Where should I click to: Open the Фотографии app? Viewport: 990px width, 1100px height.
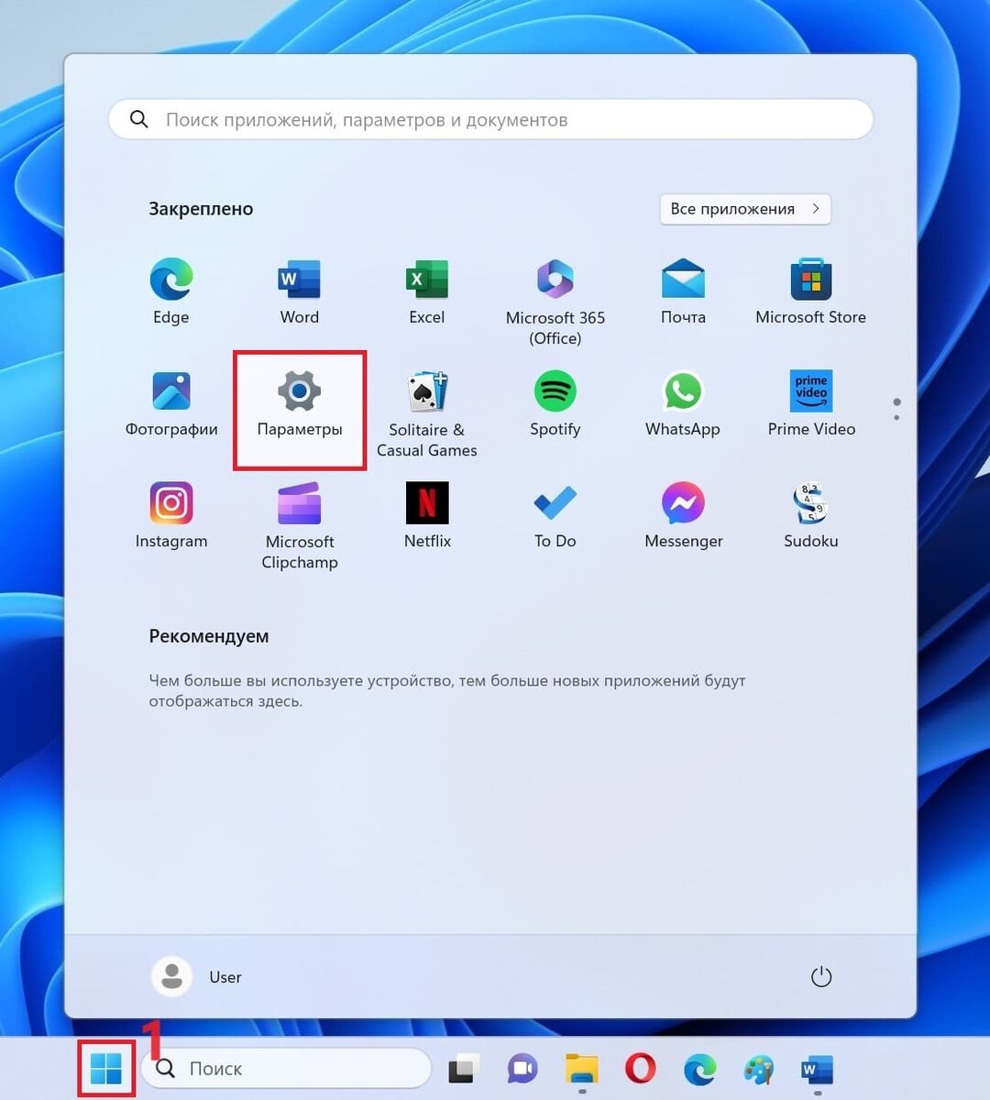(x=171, y=404)
